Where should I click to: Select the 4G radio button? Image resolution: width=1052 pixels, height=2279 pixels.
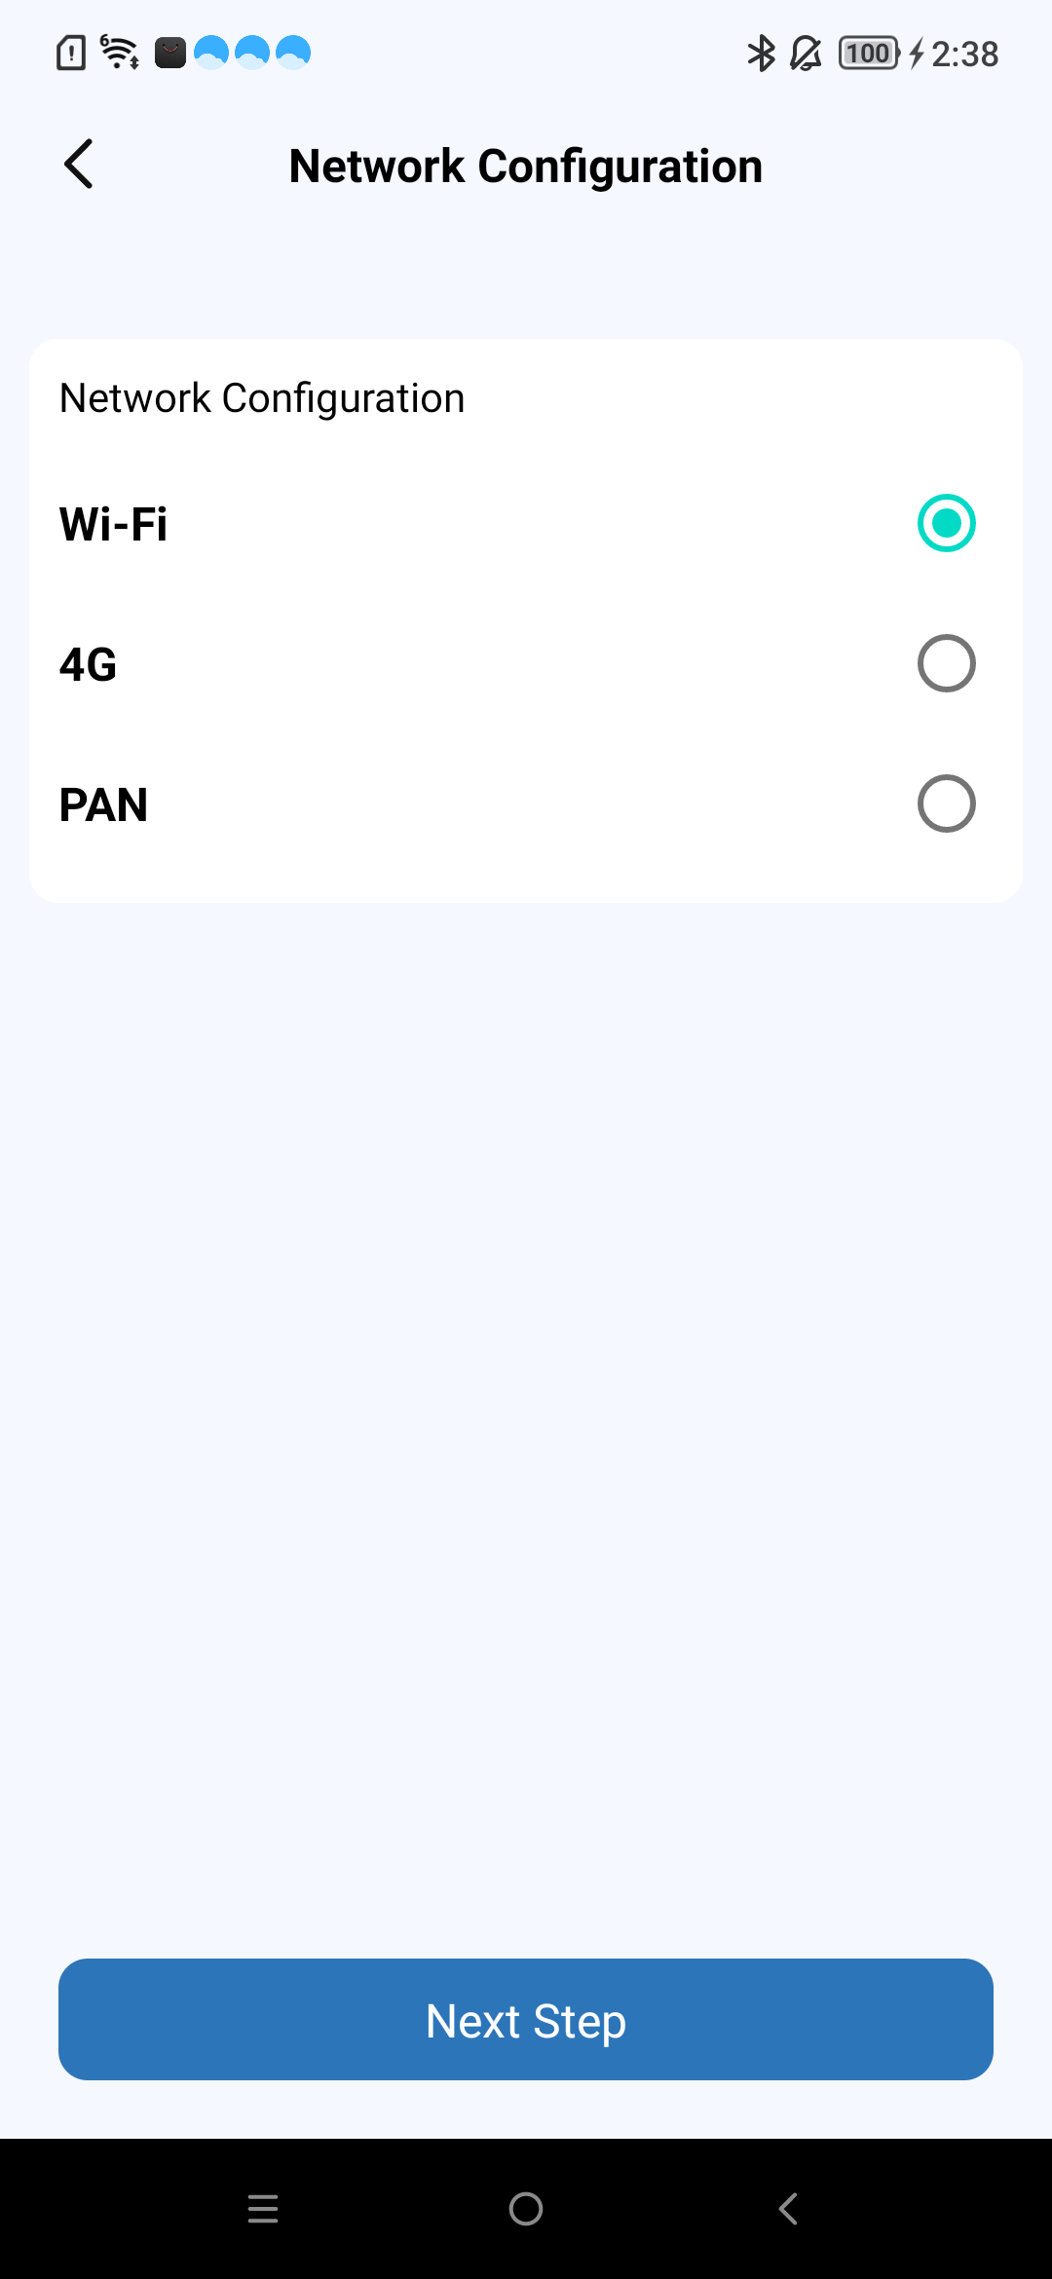(946, 663)
